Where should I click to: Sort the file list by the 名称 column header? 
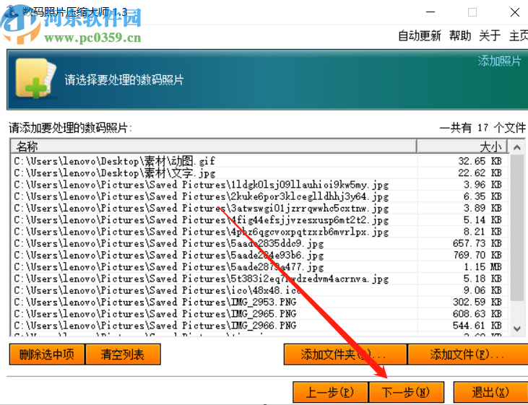pos(214,147)
